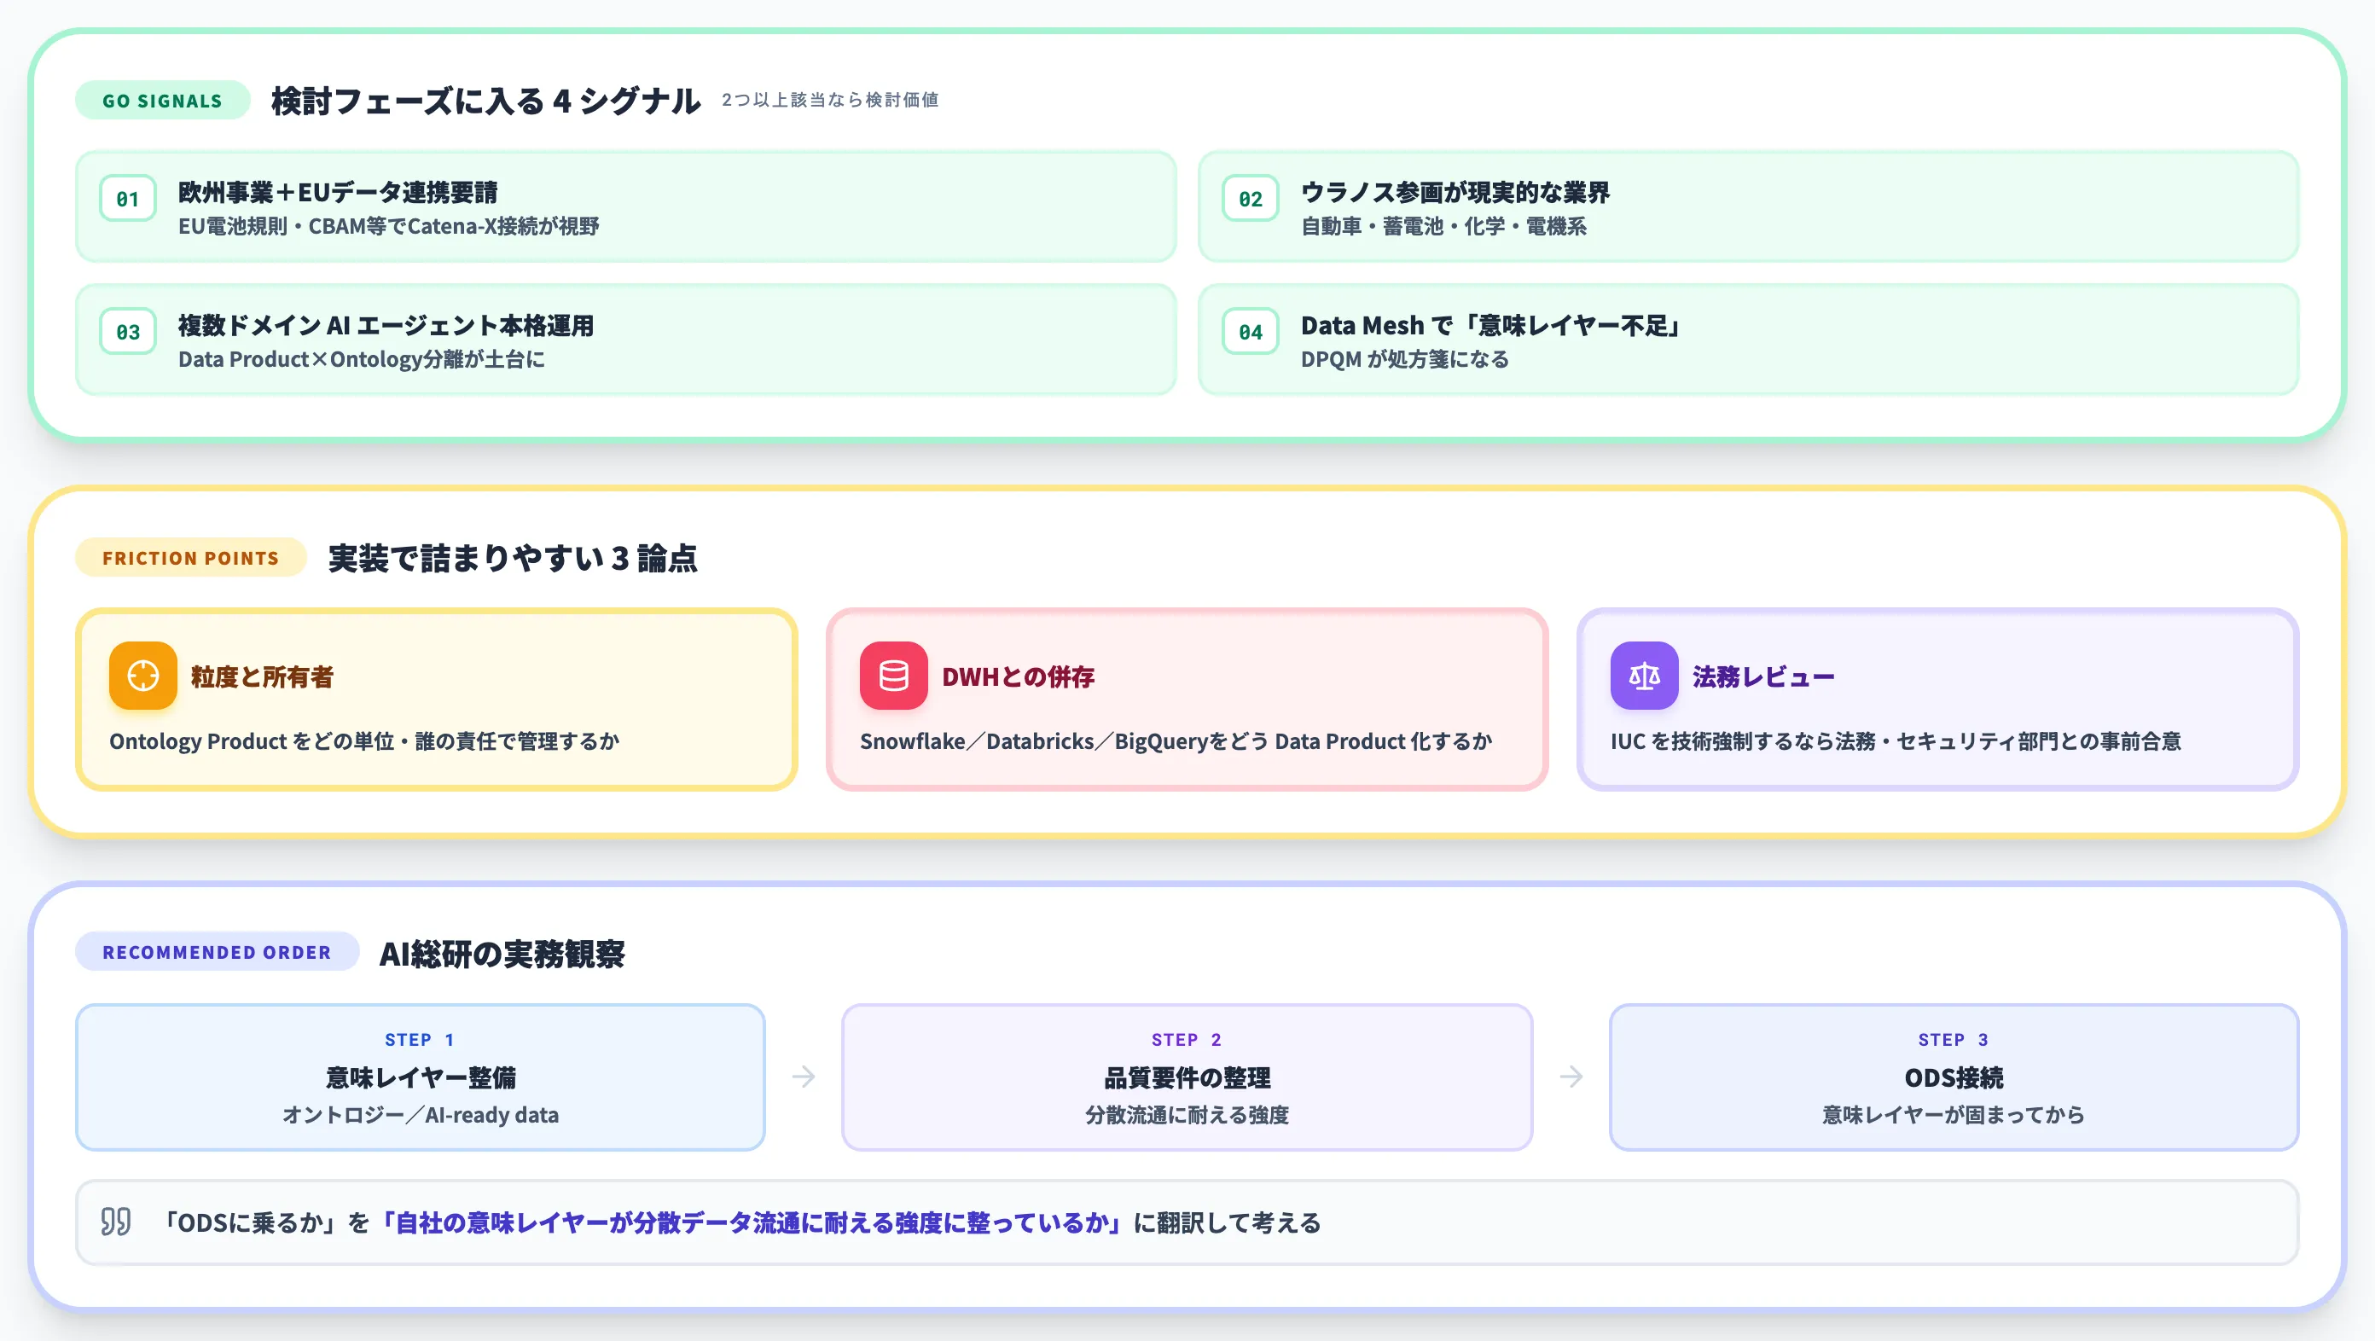Click the 03 number badge
This screenshot has width=2375, height=1341.
tap(127, 332)
